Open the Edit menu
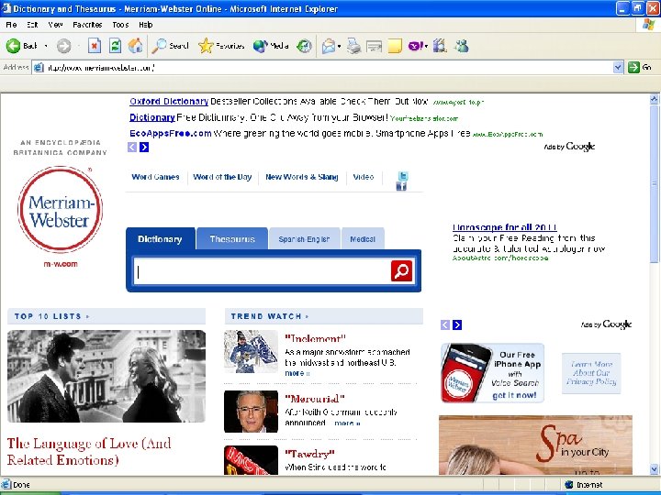661x495 pixels. 32,25
